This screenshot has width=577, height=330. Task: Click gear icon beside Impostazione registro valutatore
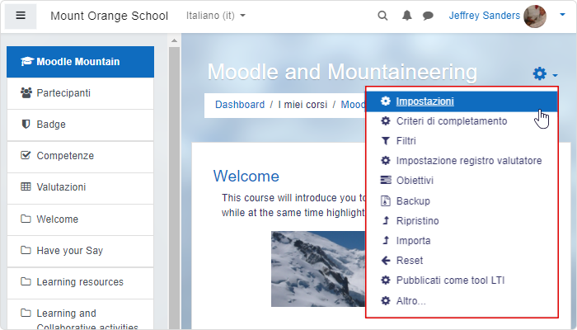(x=385, y=161)
